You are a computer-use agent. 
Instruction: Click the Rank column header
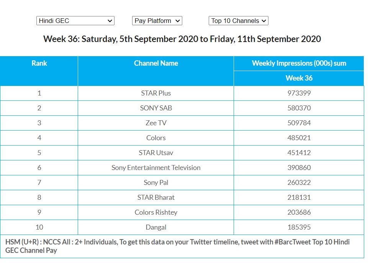39,63
